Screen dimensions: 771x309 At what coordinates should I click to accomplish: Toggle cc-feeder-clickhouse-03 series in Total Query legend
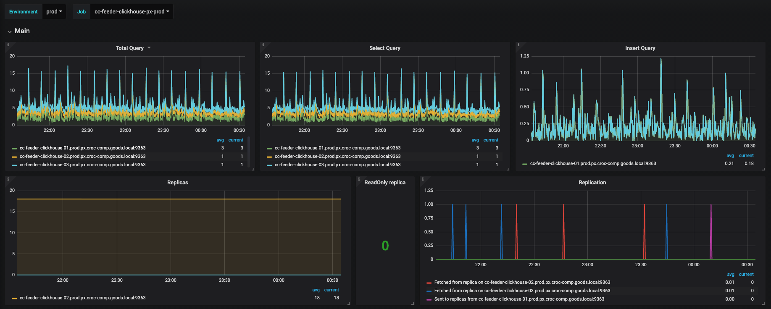click(82, 165)
